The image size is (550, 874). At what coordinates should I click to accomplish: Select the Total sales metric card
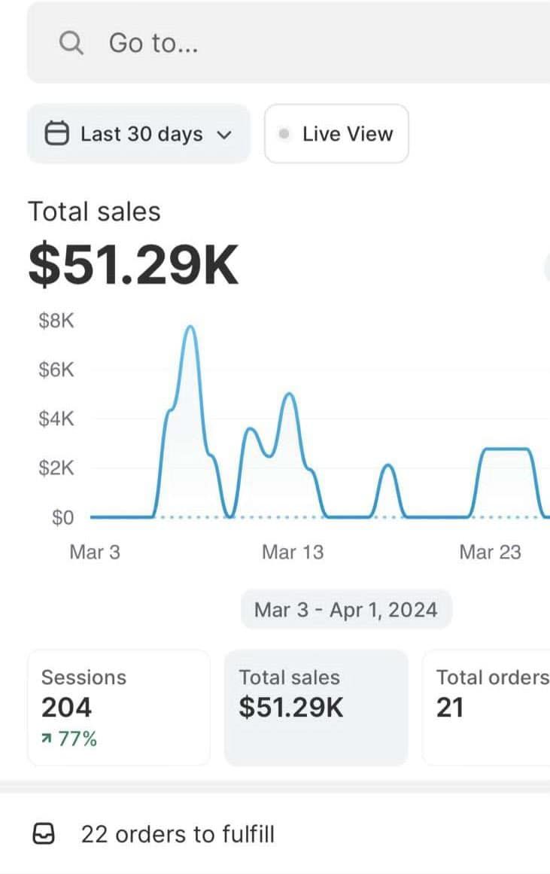[x=316, y=707]
